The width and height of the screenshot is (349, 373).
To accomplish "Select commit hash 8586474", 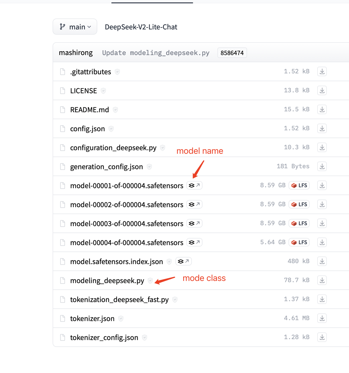I will (232, 53).
